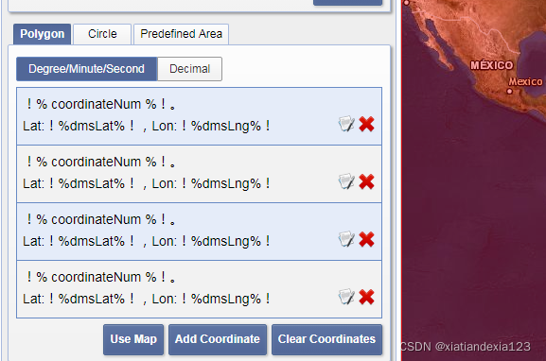Delete the first coordinate entry
Viewport: 546px width, 361px height.
tap(366, 124)
